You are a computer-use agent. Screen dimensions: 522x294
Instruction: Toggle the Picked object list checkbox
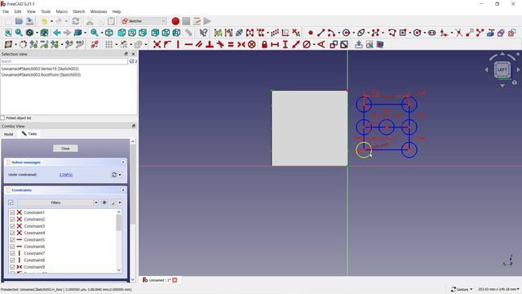[2, 118]
